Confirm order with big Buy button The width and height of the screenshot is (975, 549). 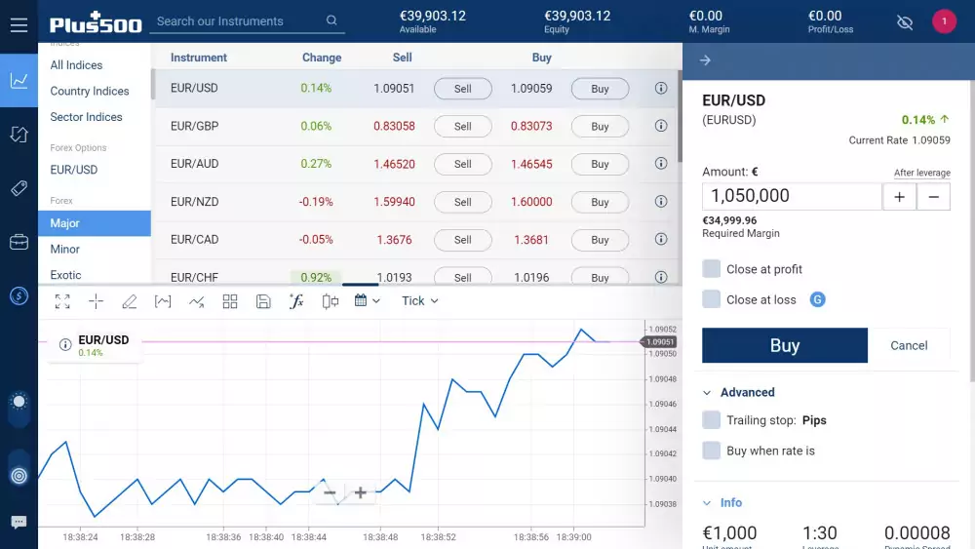(x=785, y=345)
